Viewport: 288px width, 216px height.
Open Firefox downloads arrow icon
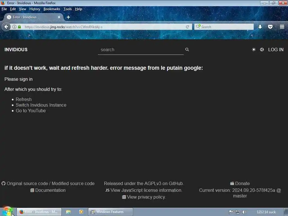tap(260, 27)
